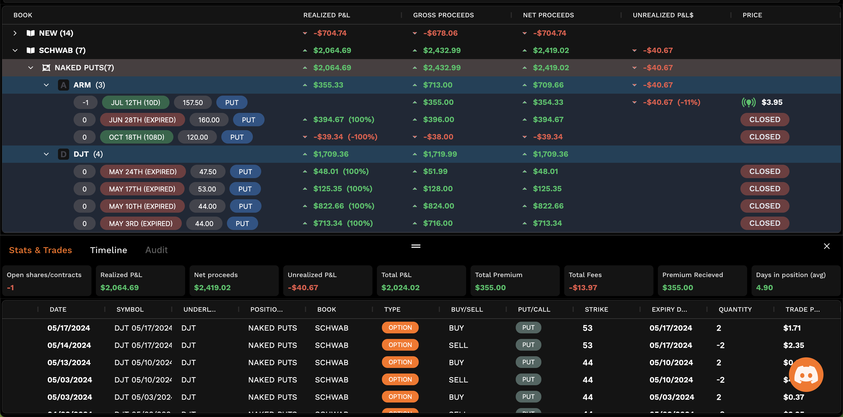843x417 pixels.
Task: Click the 157.50 strike pill
Action: click(x=192, y=103)
